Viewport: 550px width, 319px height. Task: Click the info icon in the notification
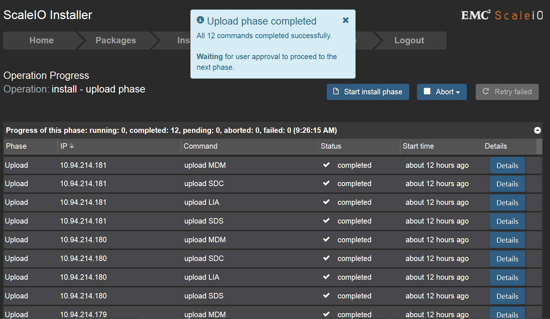pos(200,20)
